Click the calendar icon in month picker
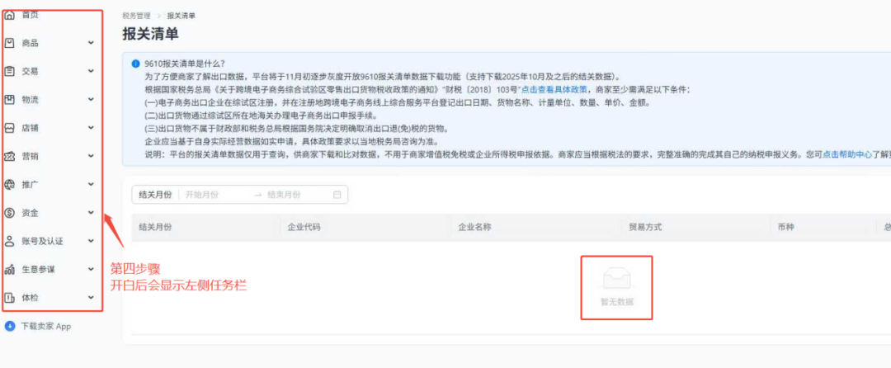 [x=337, y=194]
